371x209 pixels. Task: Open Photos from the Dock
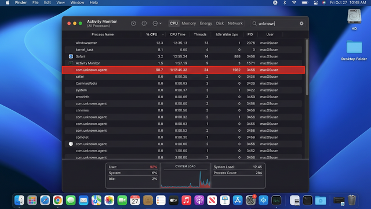[110, 200]
